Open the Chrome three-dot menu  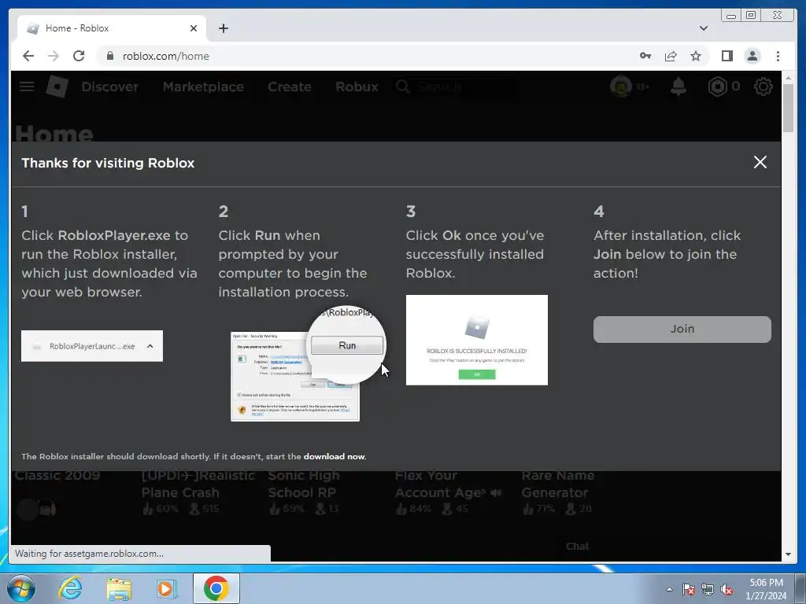point(778,56)
